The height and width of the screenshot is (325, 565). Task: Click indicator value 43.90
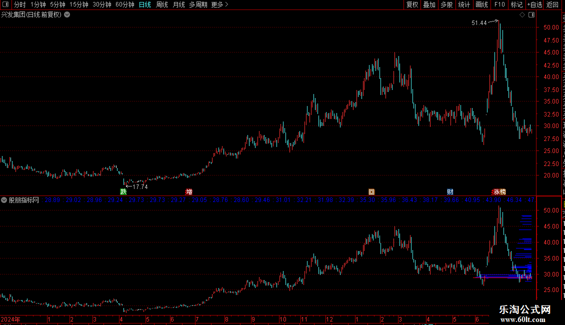point(493,200)
